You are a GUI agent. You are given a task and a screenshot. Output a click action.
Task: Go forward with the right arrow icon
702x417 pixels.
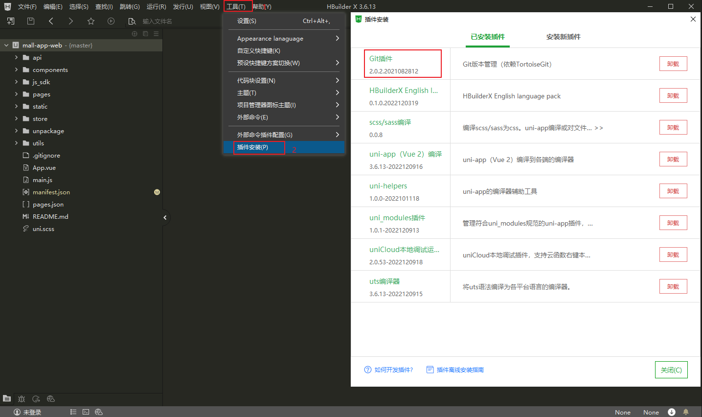click(71, 21)
